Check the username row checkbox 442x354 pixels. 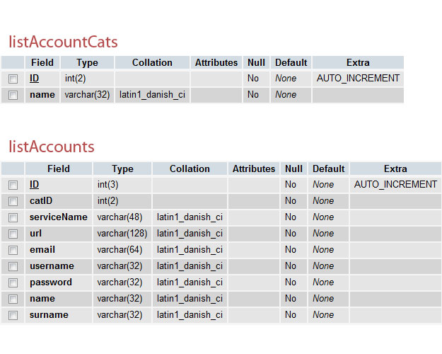pos(13,266)
